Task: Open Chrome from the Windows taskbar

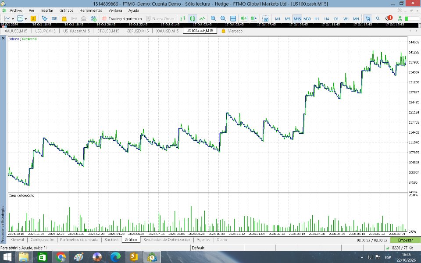Action: (61, 257)
